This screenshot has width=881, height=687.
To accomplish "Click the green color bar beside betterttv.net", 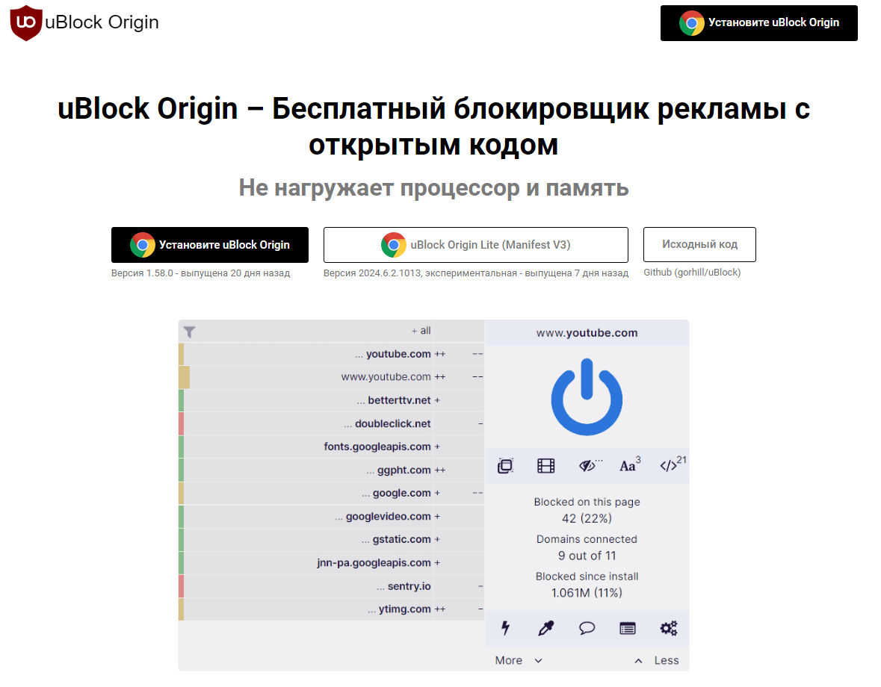I will 182,400.
